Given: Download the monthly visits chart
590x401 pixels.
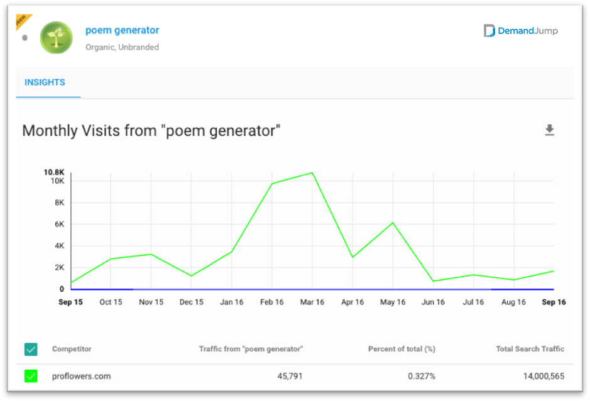Looking at the screenshot, I should click(x=549, y=130).
